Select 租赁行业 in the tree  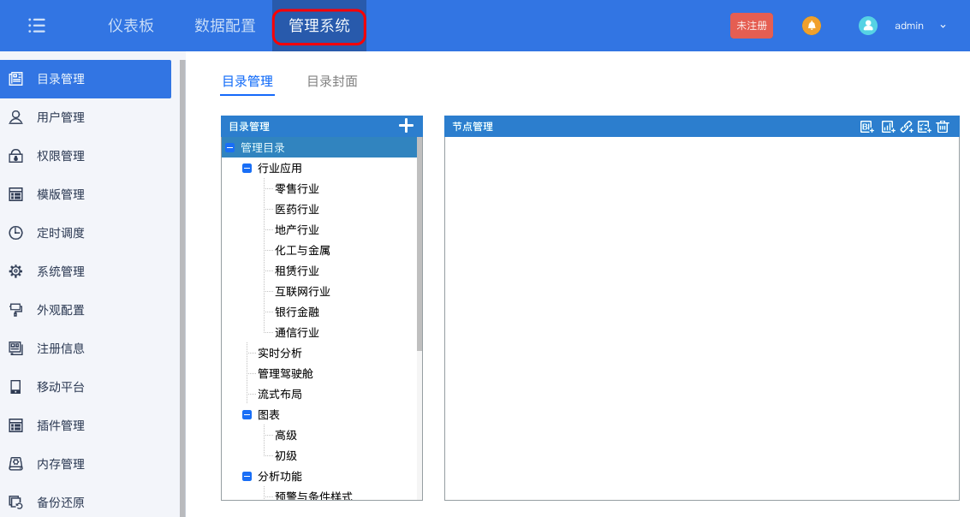coord(297,270)
